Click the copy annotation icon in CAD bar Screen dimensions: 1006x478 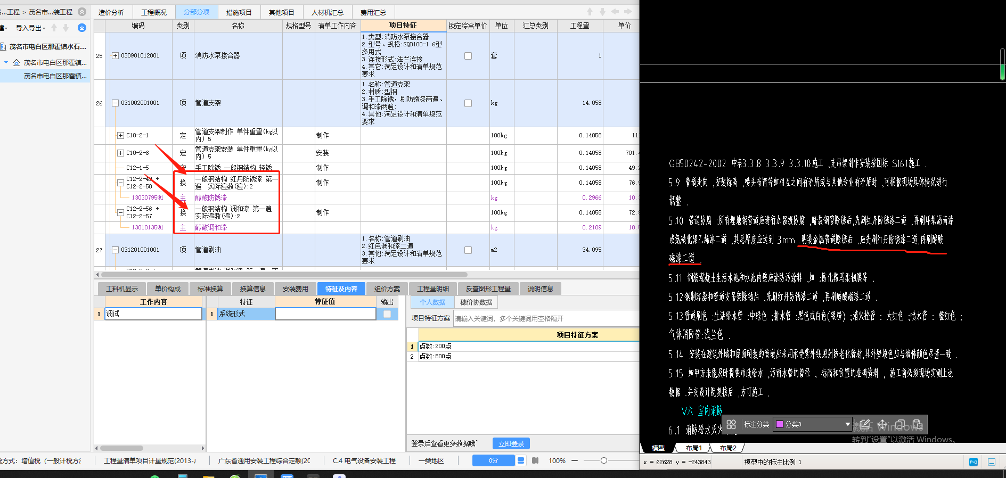[900, 424]
